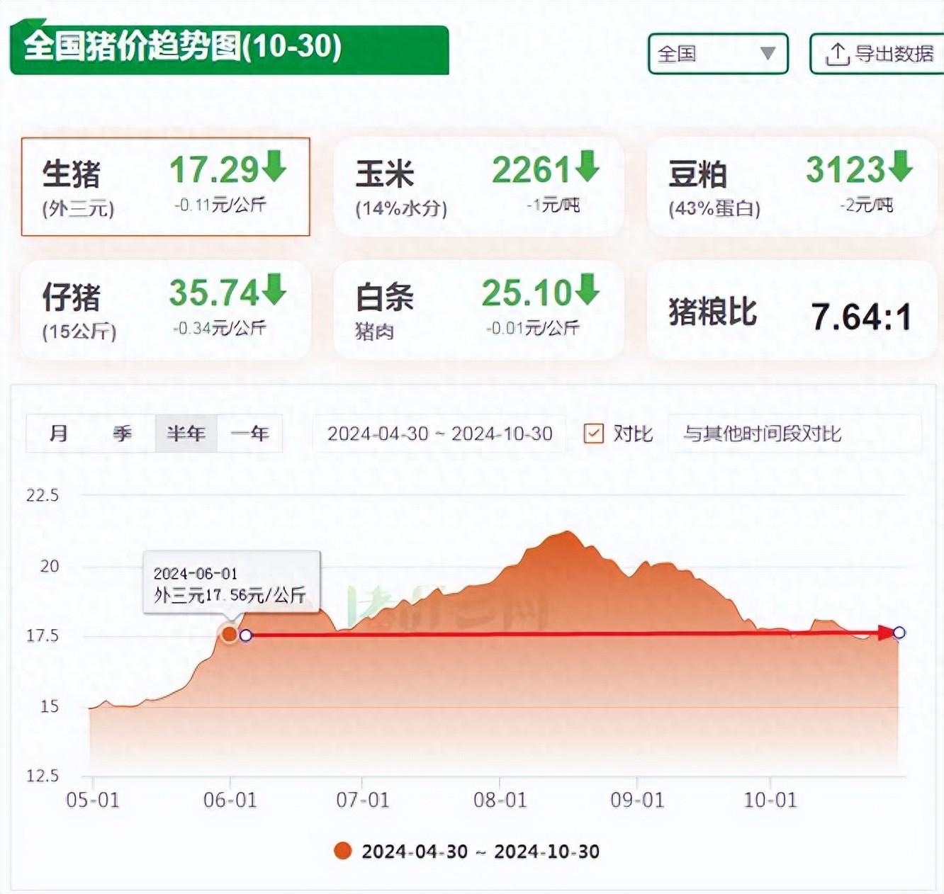
Task: Click the 17.29 pig price value
Action: [214, 170]
